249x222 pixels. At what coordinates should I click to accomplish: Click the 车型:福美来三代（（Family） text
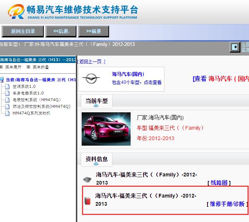[x=170, y=128]
